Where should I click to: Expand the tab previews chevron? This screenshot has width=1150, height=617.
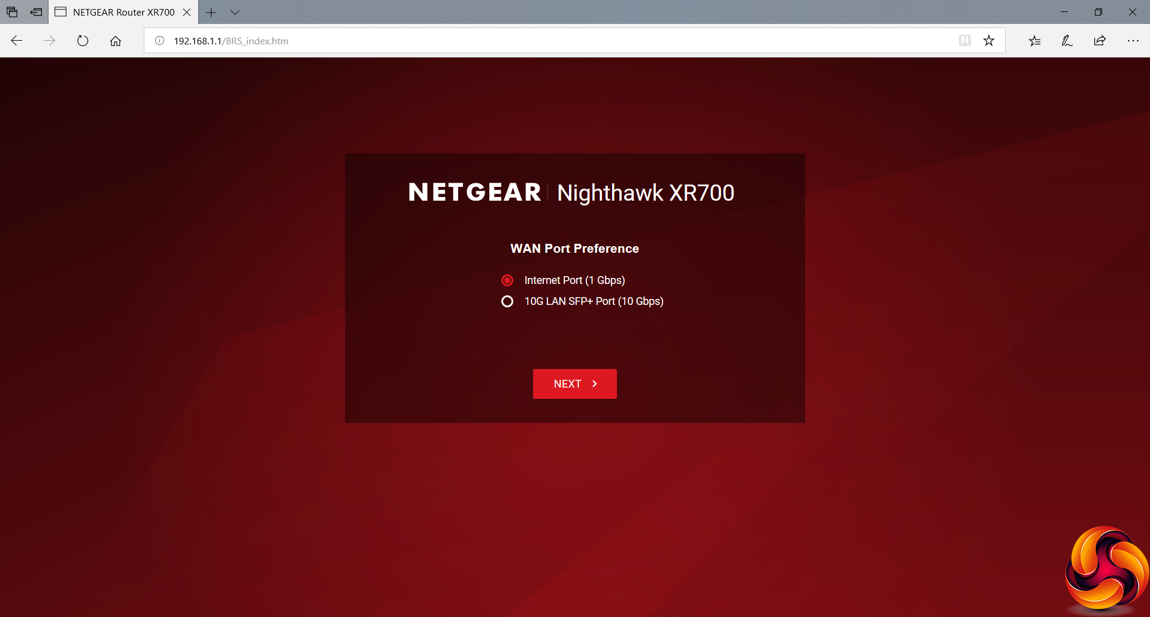point(235,12)
